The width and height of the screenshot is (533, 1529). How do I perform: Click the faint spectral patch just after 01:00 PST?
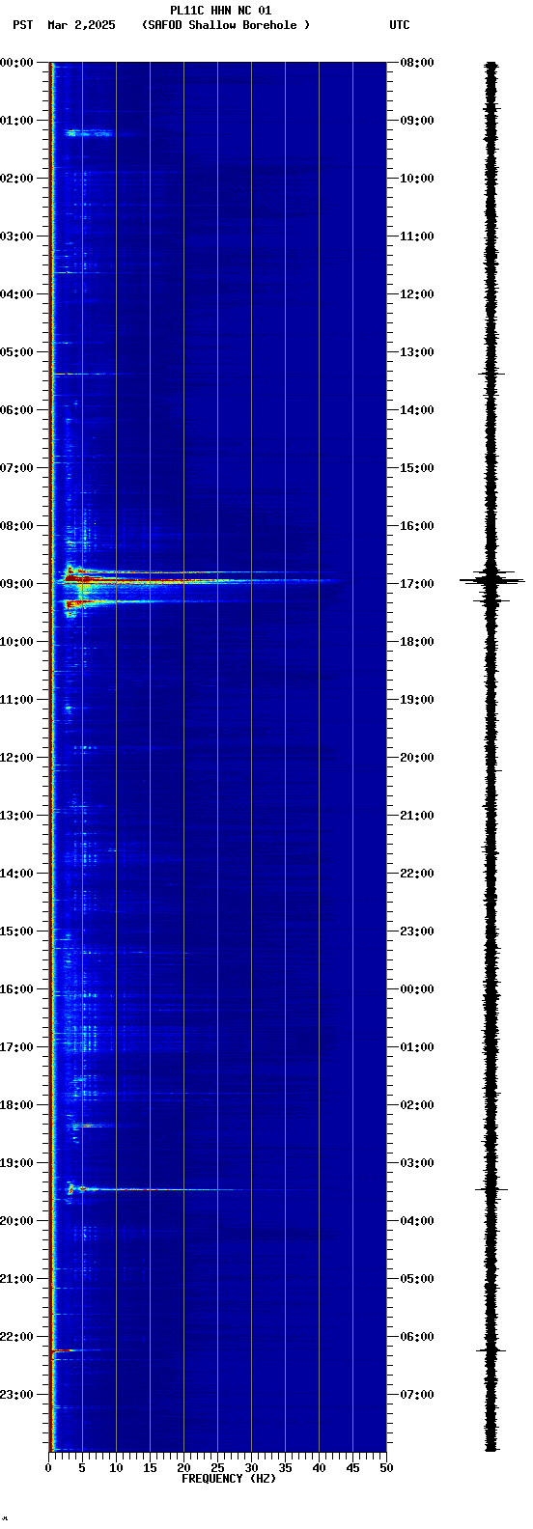pyautogui.click(x=88, y=133)
